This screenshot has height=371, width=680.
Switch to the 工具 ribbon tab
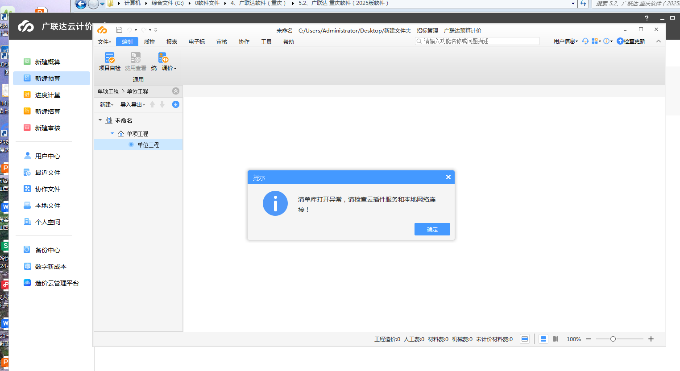coord(266,42)
